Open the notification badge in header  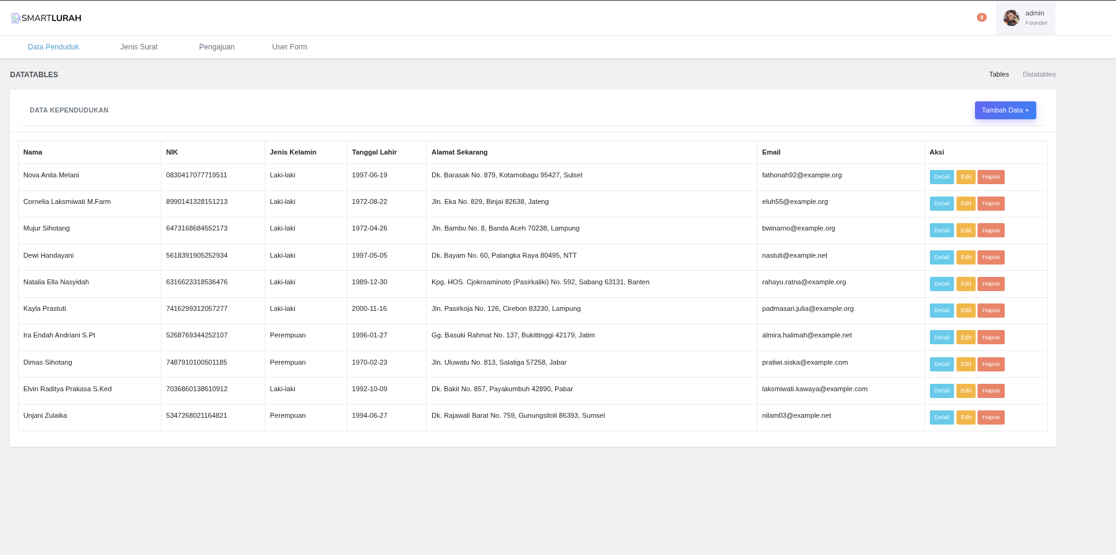pyautogui.click(x=981, y=17)
